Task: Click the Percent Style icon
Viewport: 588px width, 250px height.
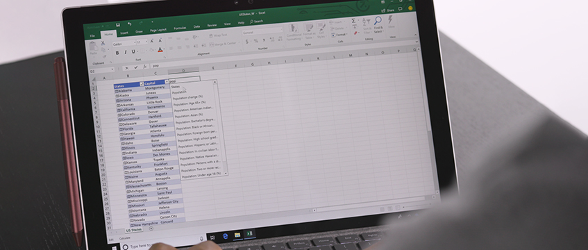Action: 255,41
